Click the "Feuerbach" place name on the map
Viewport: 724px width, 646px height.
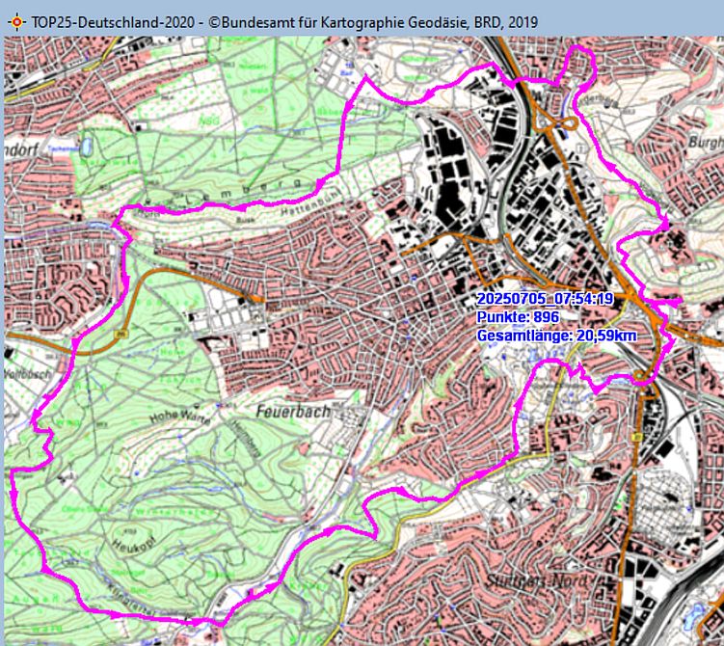293,412
